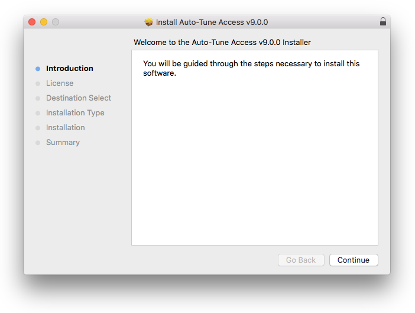Click the window title Install Auto-Tune Access
Viewport: 415px width, 313px height.
click(212, 22)
